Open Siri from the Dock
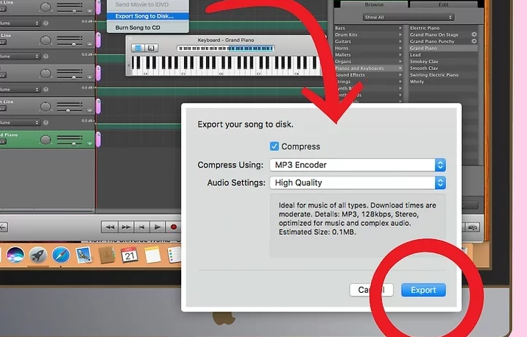This screenshot has width=527, height=337. (15, 255)
